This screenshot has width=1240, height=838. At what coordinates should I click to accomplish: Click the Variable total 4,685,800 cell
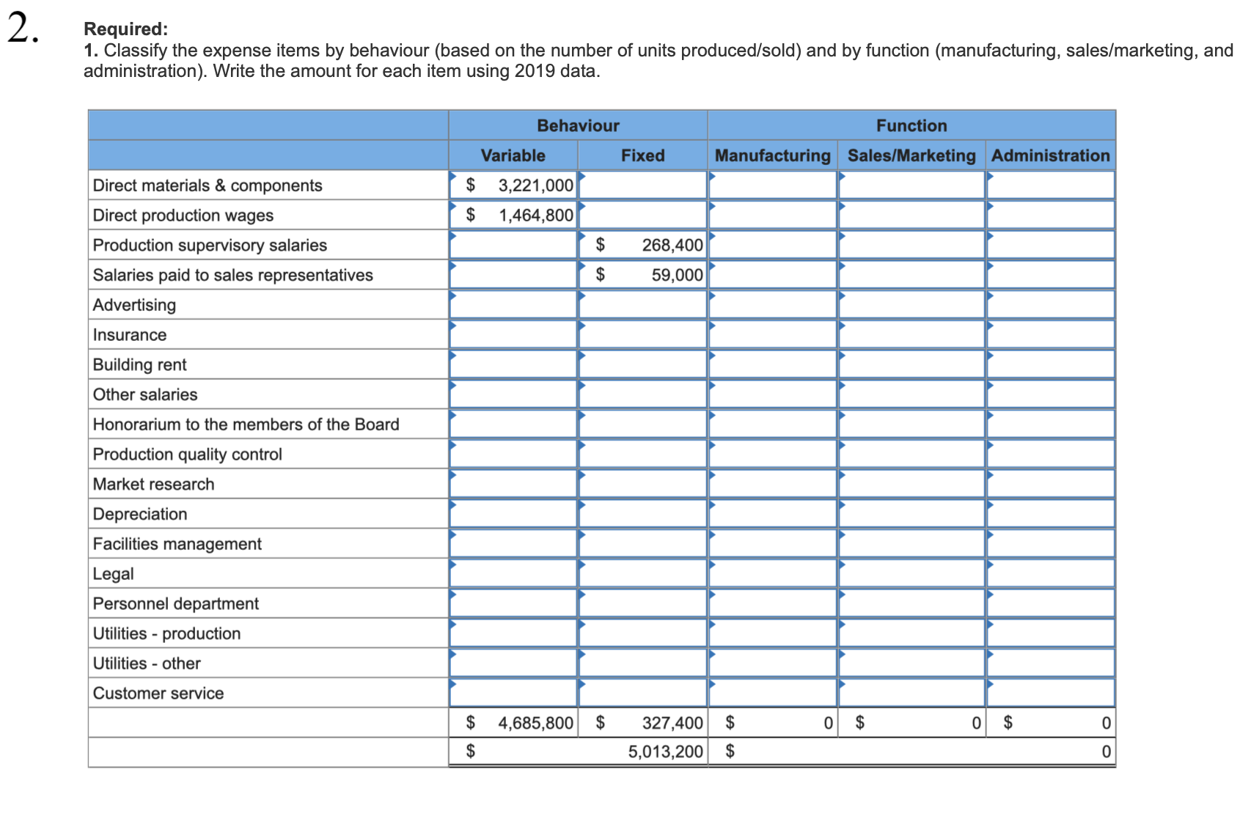coord(513,722)
